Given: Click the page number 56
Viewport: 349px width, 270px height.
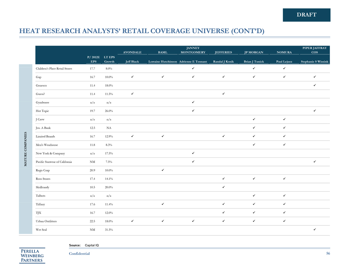Looking at the screenshot, I should pyautogui.click(x=328, y=253).
